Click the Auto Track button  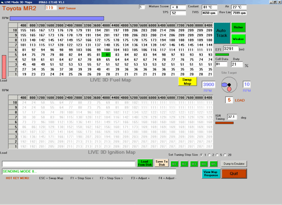pos(222,33)
